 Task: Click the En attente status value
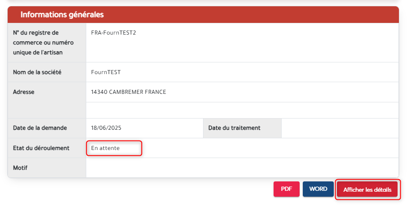[x=106, y=148]
